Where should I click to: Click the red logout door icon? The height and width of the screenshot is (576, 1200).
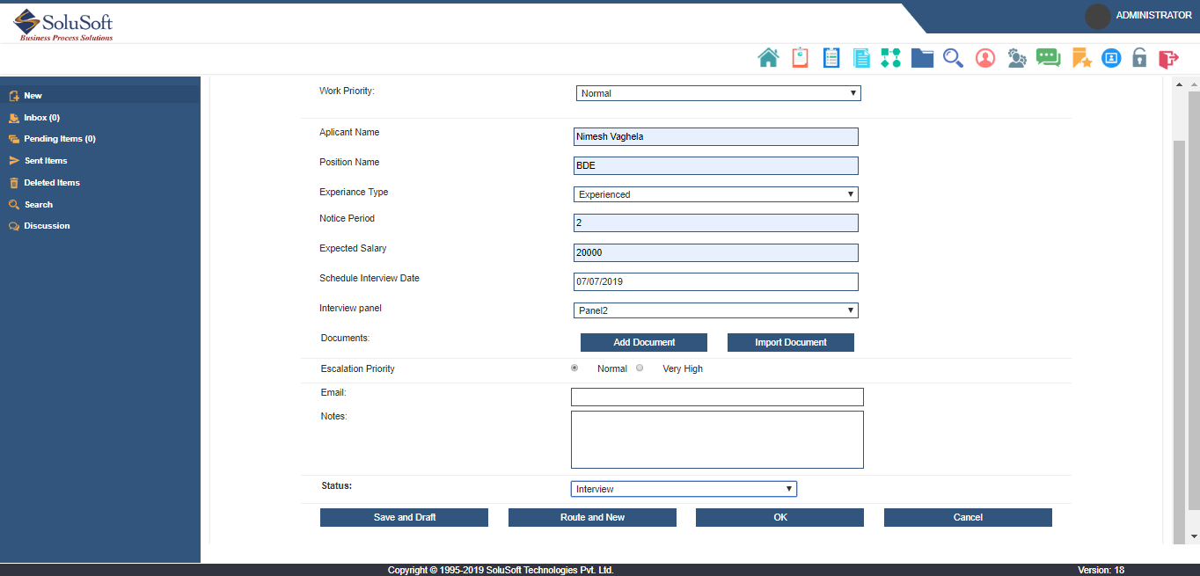pyautogui.click(x=1168, y=59)
